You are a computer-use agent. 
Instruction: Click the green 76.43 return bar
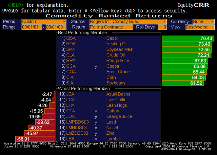(188, 38)
